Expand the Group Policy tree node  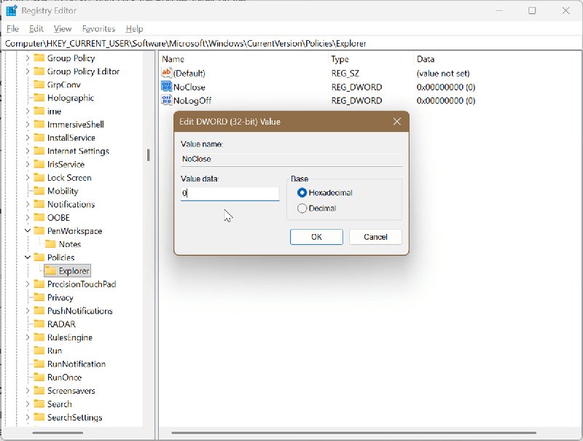pos(27,58)
